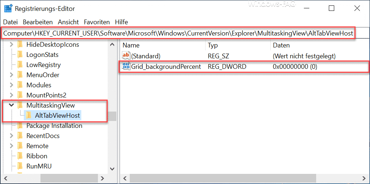Screen dimensions: 370x184
Task: Click the REG_DWORD type cell
Action: [227, 67]
